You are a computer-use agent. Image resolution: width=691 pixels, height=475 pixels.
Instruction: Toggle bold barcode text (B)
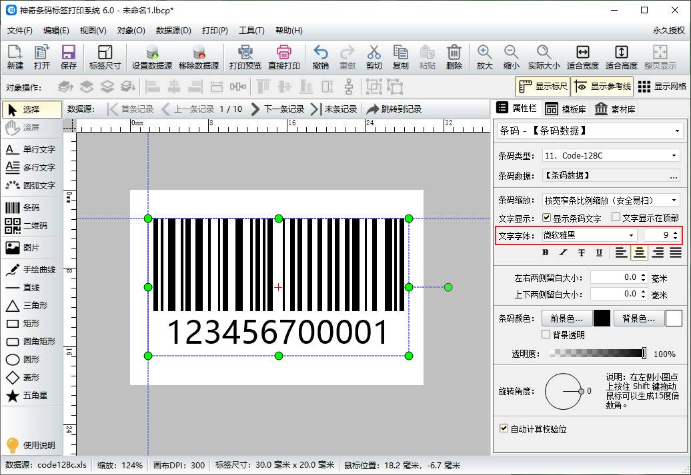click(546, 252)
